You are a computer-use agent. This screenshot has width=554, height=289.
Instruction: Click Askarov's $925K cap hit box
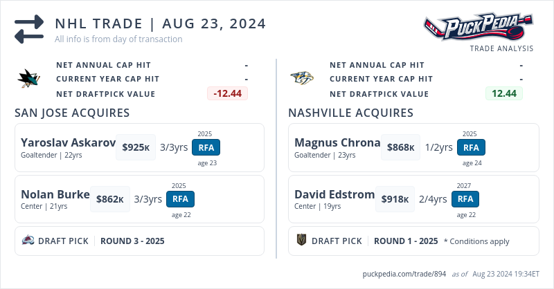coord(136,147)
